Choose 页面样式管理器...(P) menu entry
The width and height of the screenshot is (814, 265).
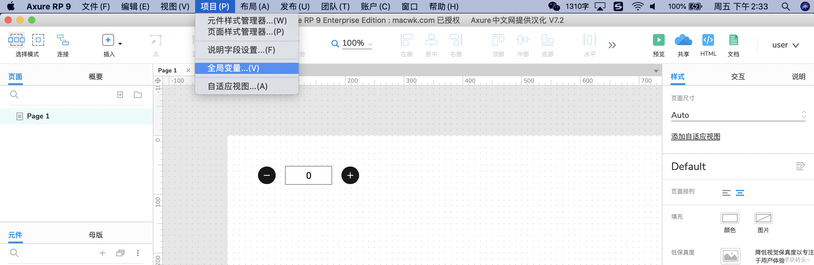[x=247, y=32]
